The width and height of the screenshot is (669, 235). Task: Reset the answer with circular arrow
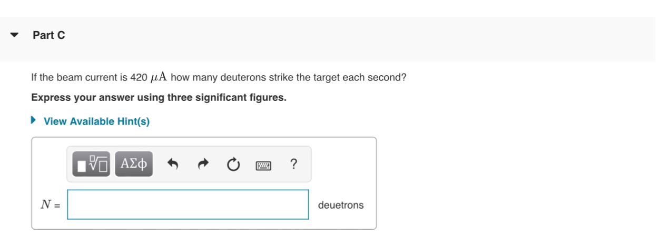click(233, 165)
